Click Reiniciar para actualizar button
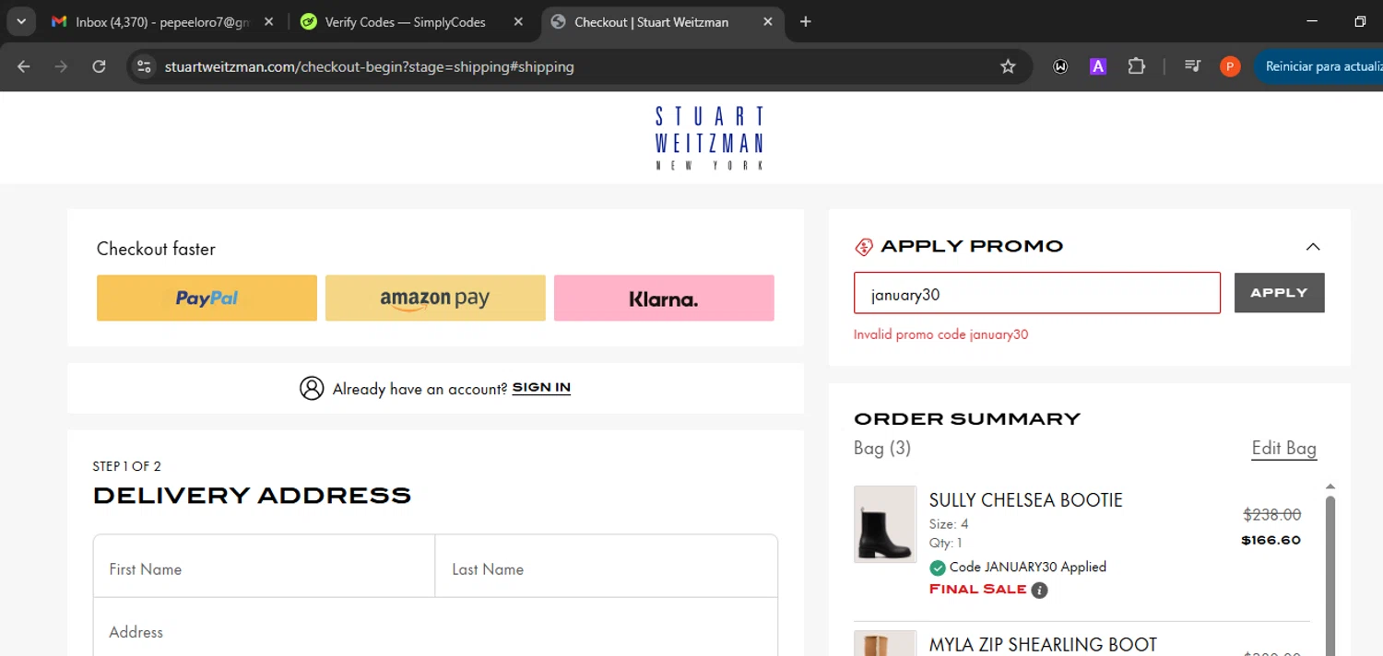1383x656 pixels. click(1320, 66)
